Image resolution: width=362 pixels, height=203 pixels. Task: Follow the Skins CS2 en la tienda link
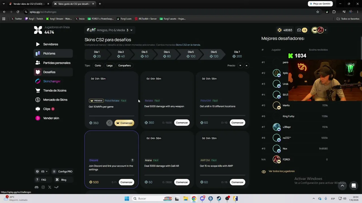tap(188, 45)
